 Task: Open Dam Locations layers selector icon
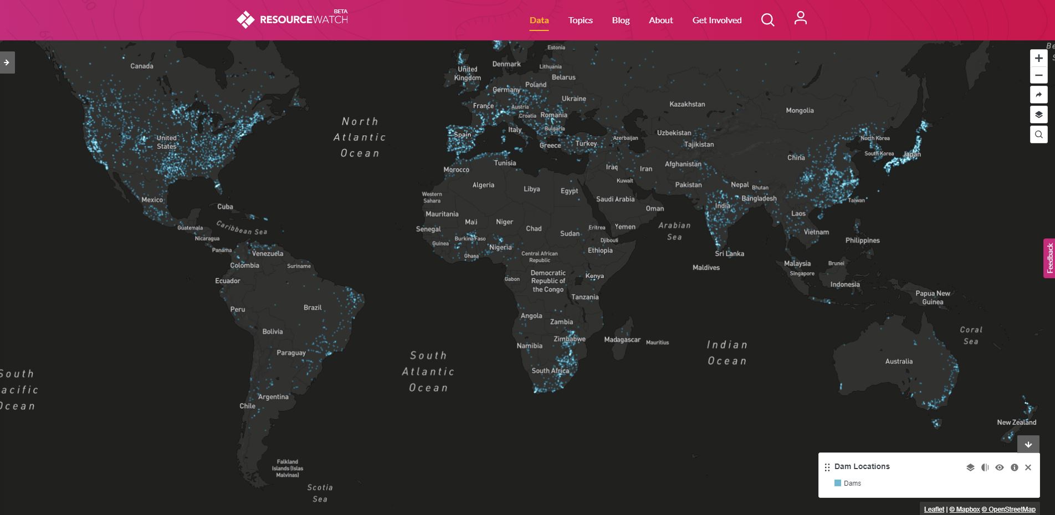click(970, 467)
